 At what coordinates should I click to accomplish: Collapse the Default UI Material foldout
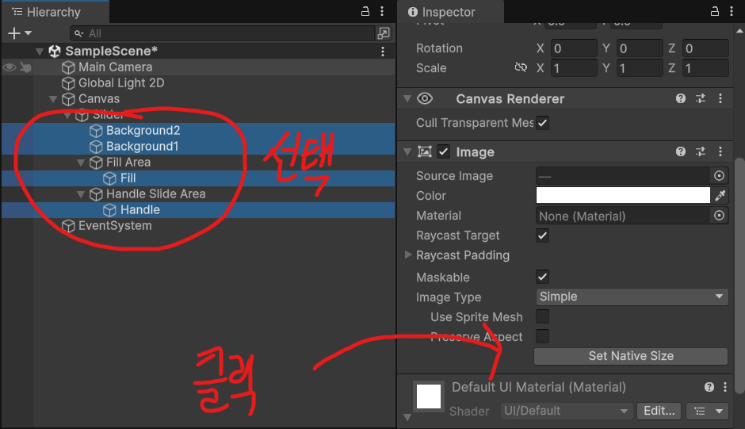[407, 417]
